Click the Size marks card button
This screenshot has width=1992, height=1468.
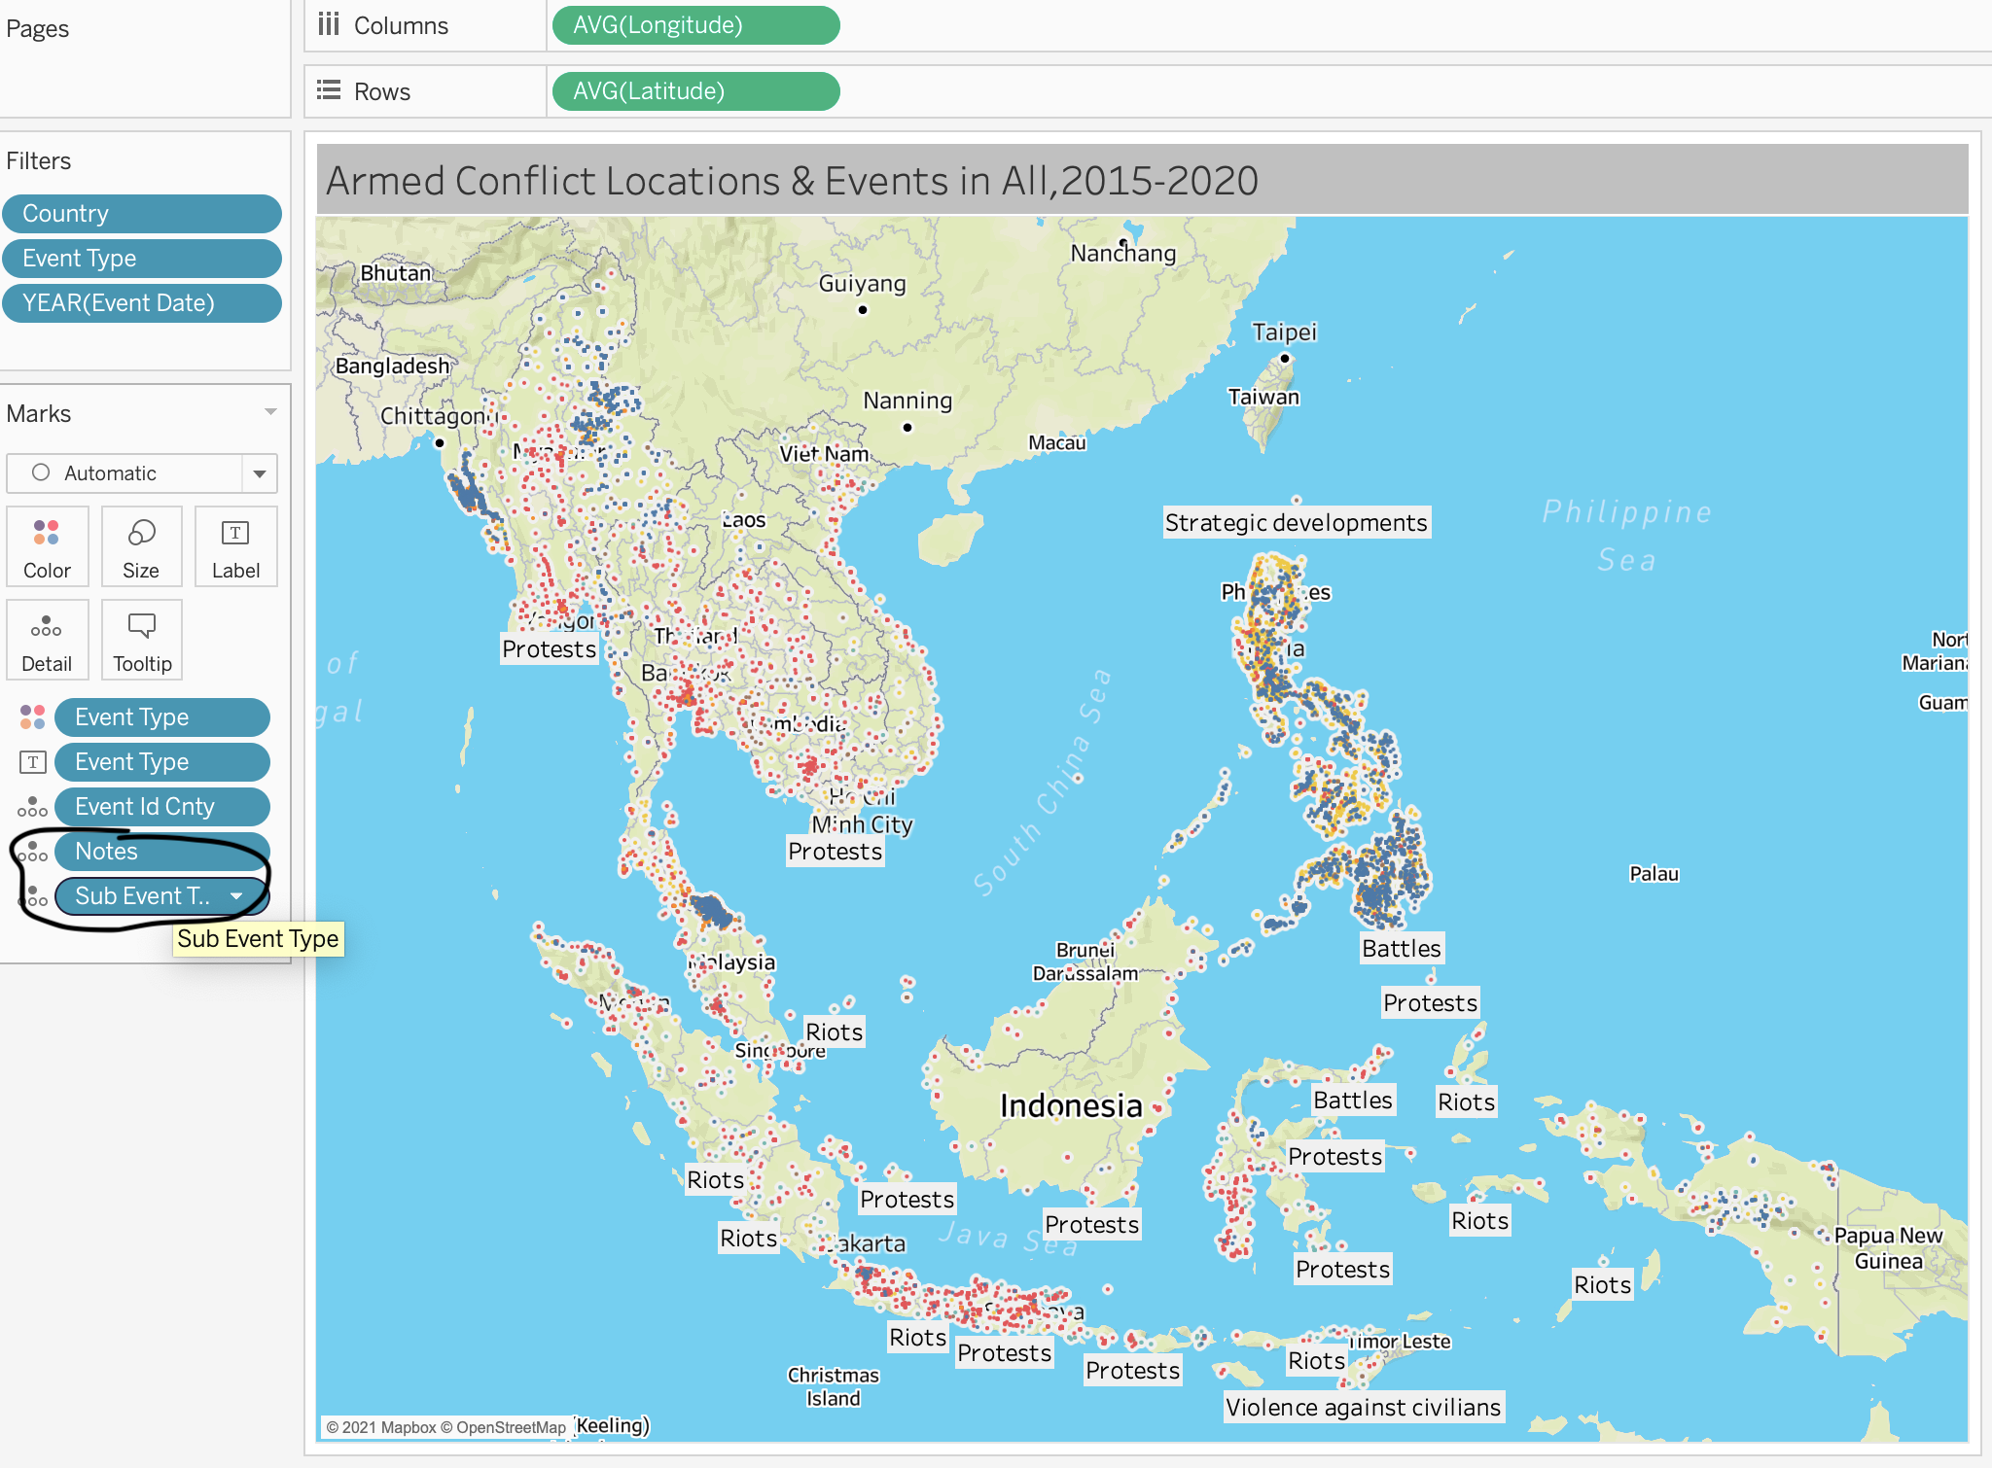(141, 546)
